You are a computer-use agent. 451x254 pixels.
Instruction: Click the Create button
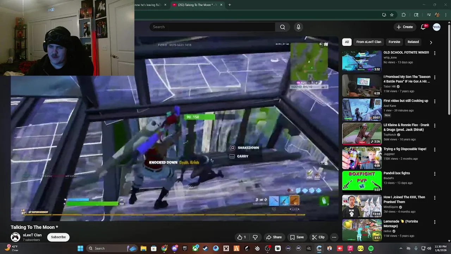point(404,27)
